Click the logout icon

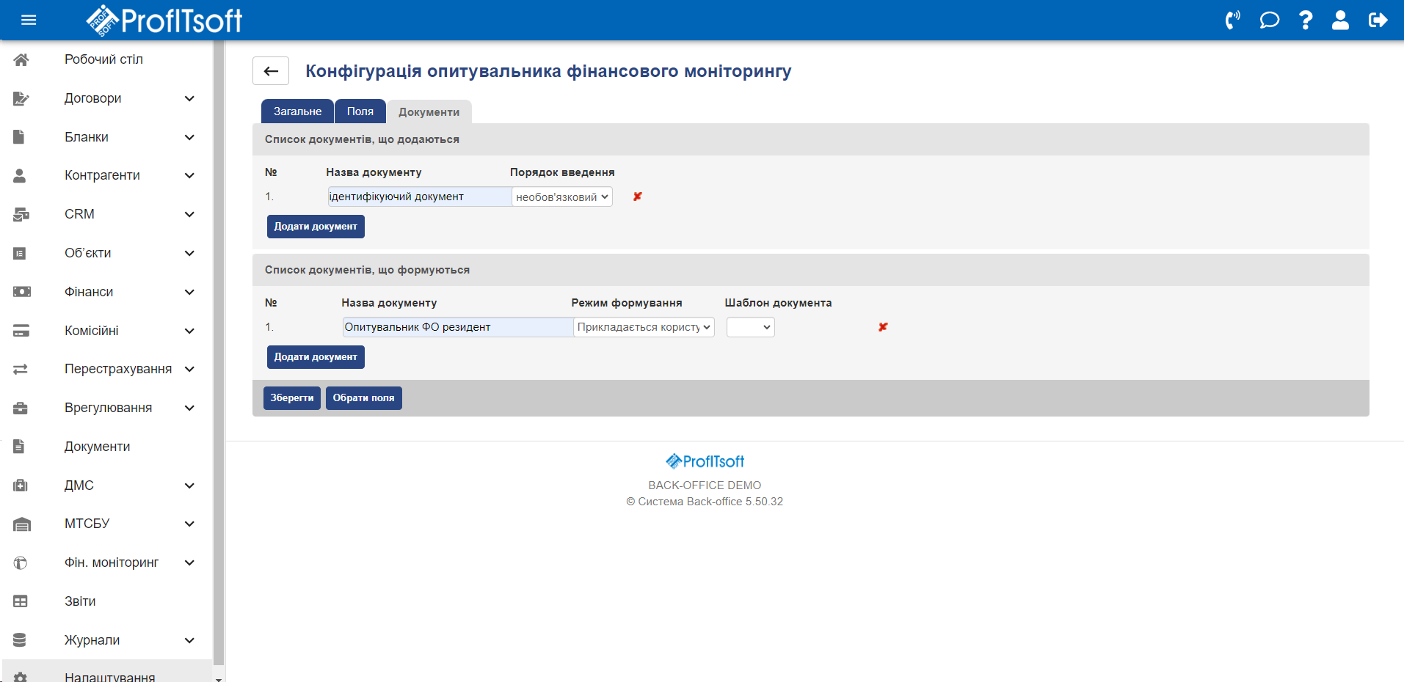coord(1378,20)
